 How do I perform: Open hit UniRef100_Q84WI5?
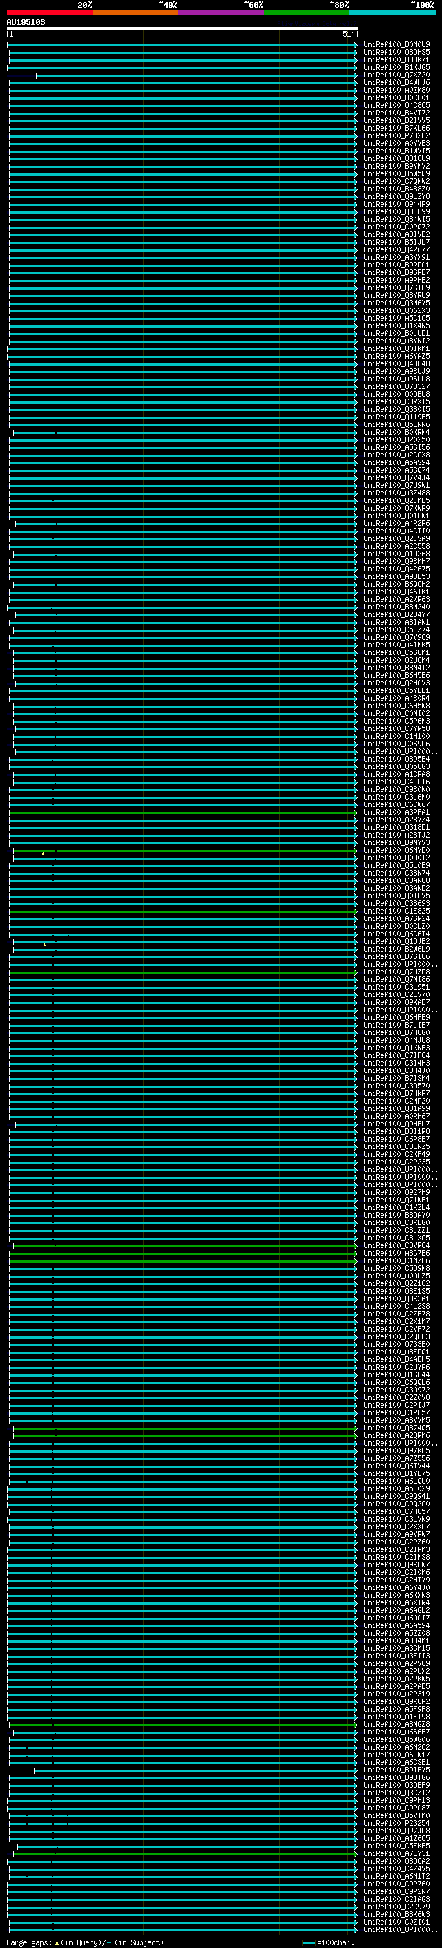[x=396, y=219]
